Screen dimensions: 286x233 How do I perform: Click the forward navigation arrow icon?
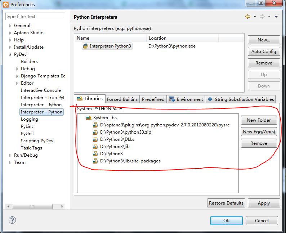pos(262,17)
